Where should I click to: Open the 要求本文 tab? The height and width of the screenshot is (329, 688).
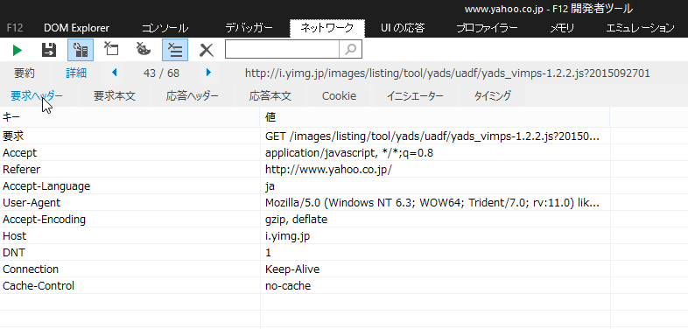coord(115,96)
